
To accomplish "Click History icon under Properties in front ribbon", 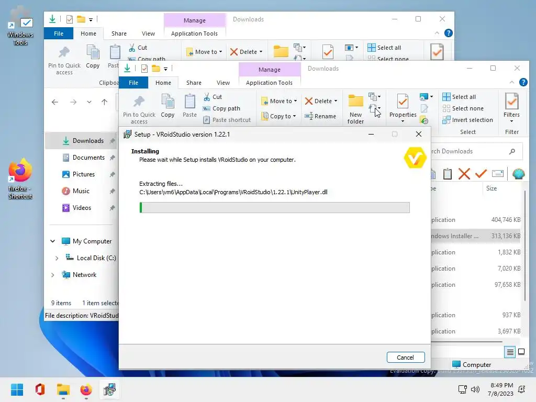I will click(424, 120).
